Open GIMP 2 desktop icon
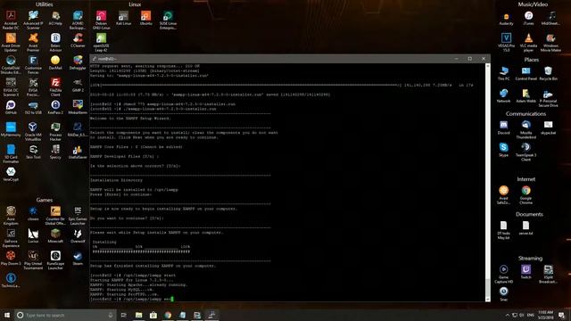The height and width of the screenshot is (321, 571). point(78,85)
